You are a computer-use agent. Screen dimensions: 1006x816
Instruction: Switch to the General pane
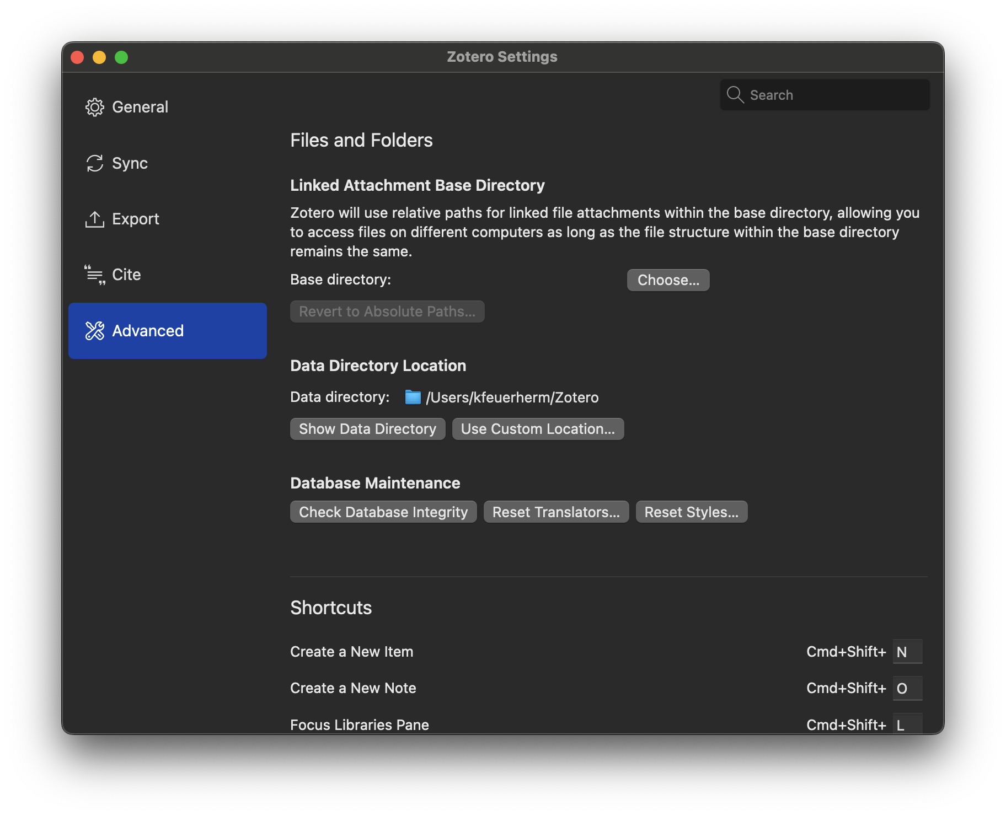click(168, 107)
